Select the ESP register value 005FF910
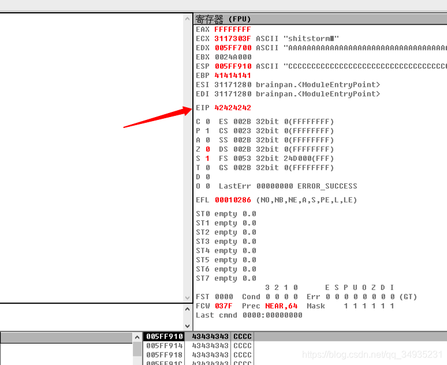Screen dimensions: 447x365 coord(233,66)
